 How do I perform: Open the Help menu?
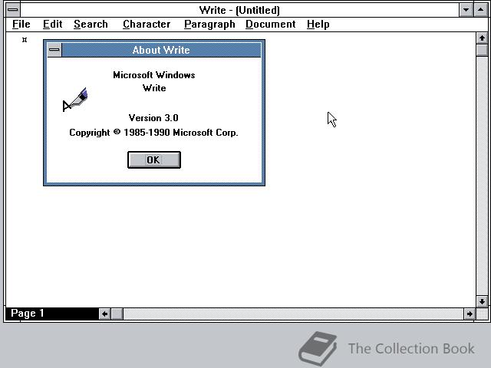point(318,24)
